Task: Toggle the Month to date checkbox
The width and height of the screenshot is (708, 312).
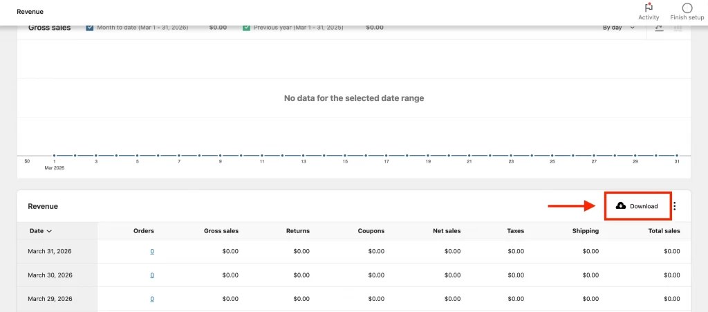Action: (x=90, y=28)
